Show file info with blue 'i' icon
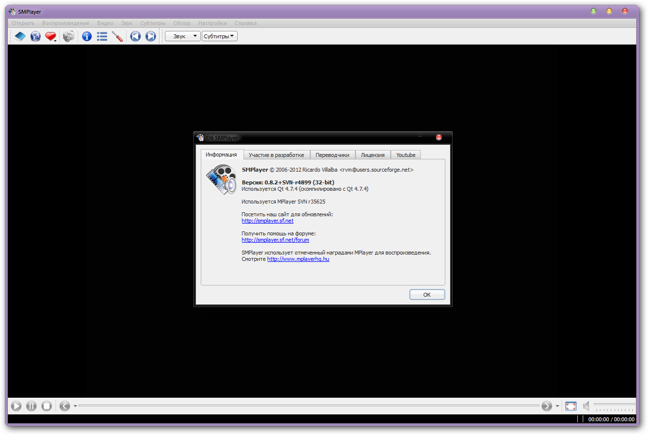This screenshot has width=648, height=435. click(x=87, y=36)
